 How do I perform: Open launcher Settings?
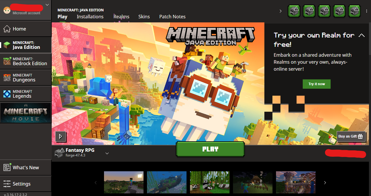pyautogui.click(x=26, y=184)
